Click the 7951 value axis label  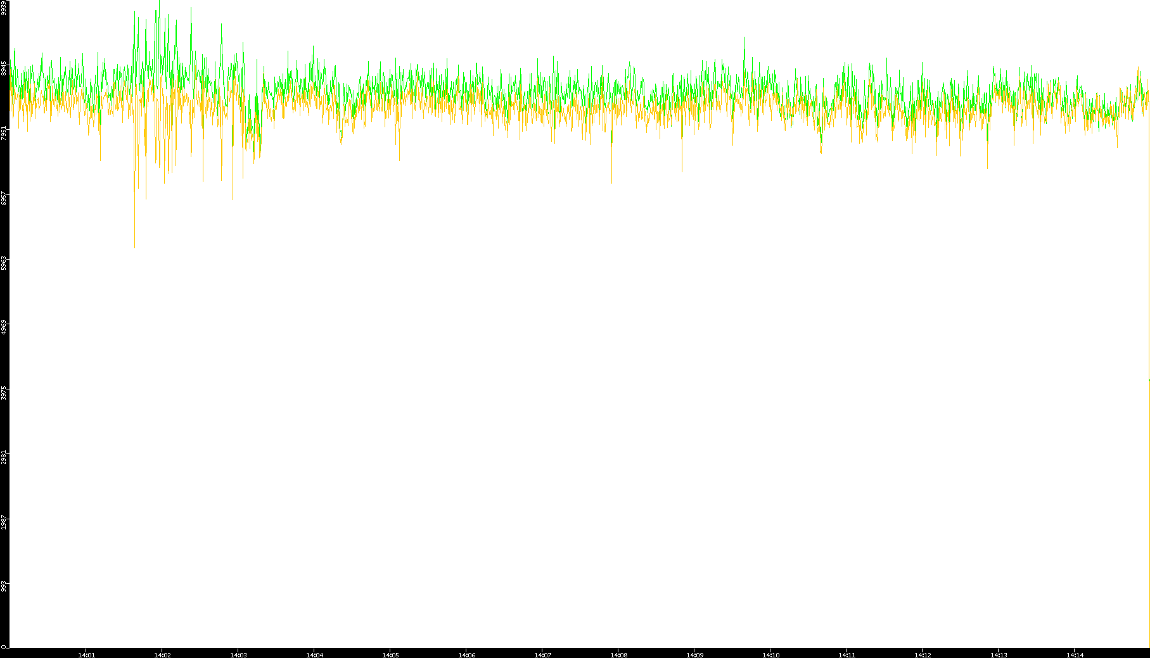click(4, 133)
